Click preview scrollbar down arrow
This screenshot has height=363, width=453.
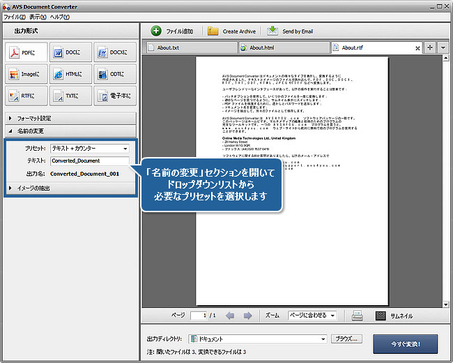tap(446, 304)
